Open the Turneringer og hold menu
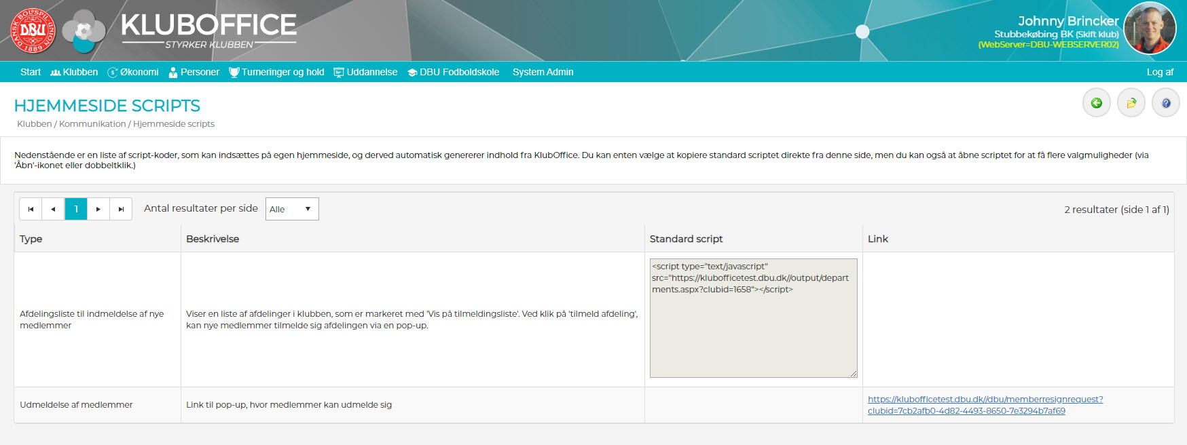 tap(276, 72)
